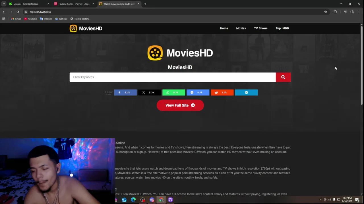Open Movies in site navigation
The image size is (364, 204).
241,28
